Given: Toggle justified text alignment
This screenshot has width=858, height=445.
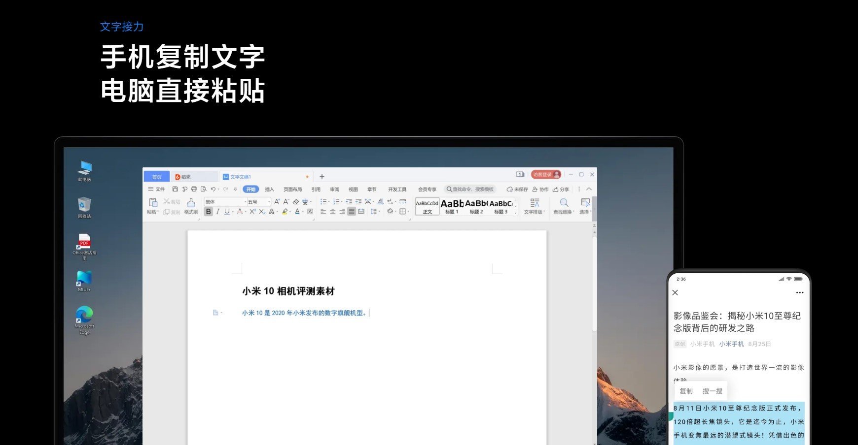Looking at the screenshot, I should click(x=351, y=212).
